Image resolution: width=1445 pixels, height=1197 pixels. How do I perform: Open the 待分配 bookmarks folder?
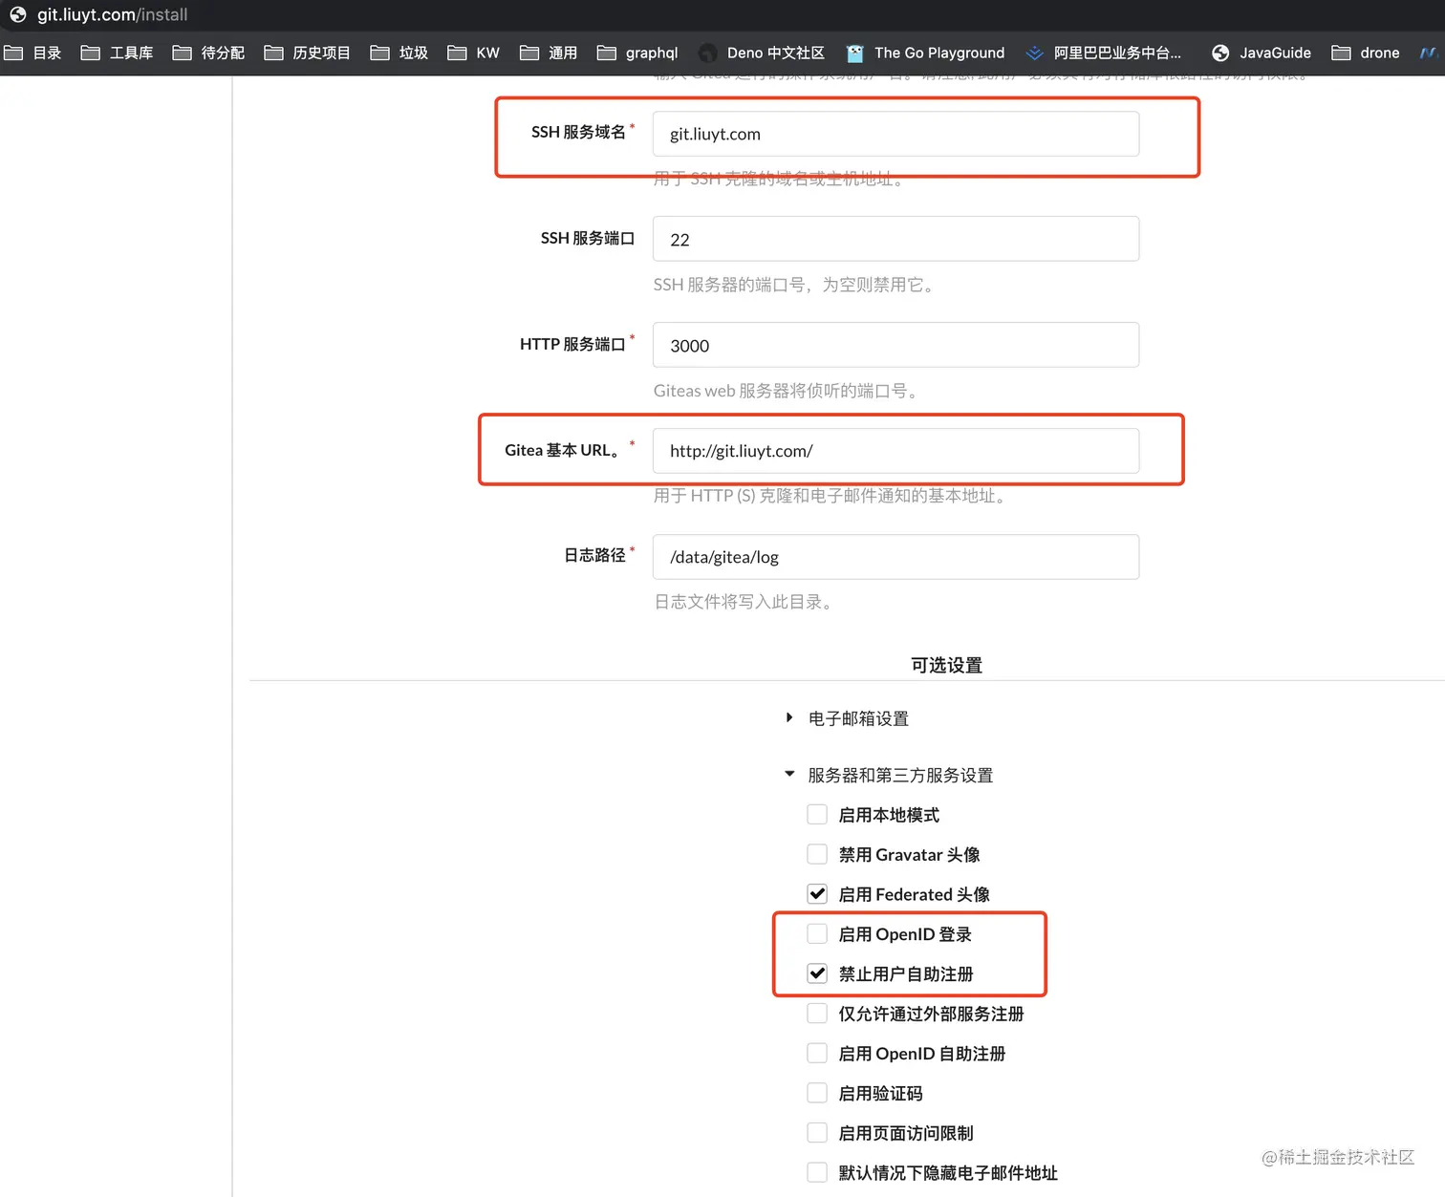(208, 53)
